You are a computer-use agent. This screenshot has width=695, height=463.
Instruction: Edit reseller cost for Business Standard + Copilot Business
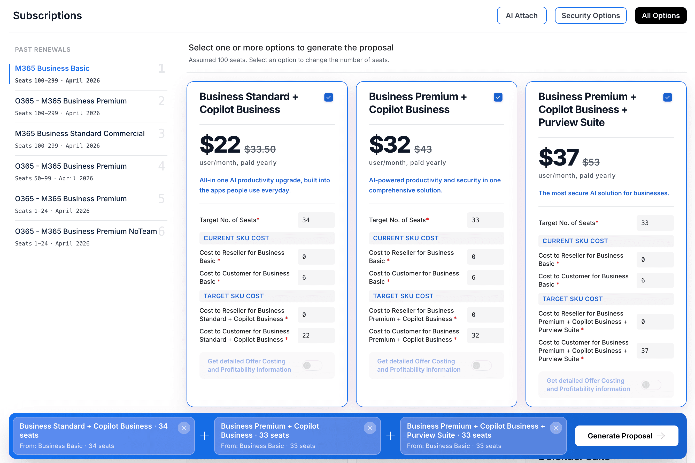pos(316,315)
